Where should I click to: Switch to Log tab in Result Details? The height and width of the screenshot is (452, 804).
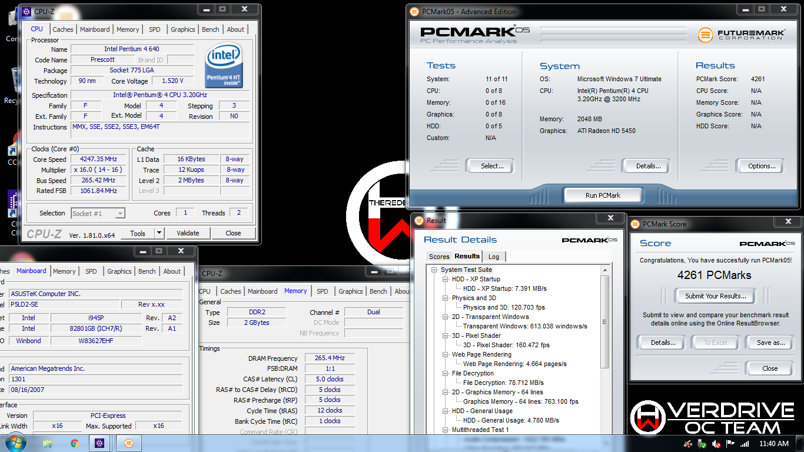tap(494, 257)
